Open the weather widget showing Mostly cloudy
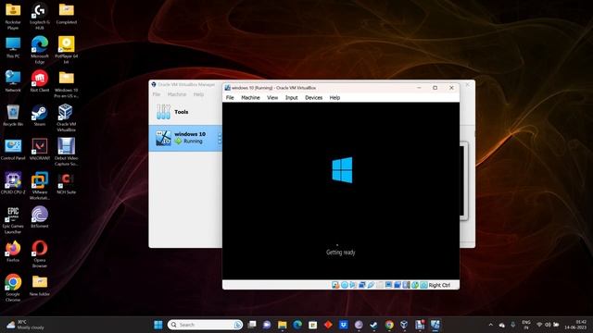Image resolution: width=593 pixels, height=333 pixels. click(x=25, y=325)
